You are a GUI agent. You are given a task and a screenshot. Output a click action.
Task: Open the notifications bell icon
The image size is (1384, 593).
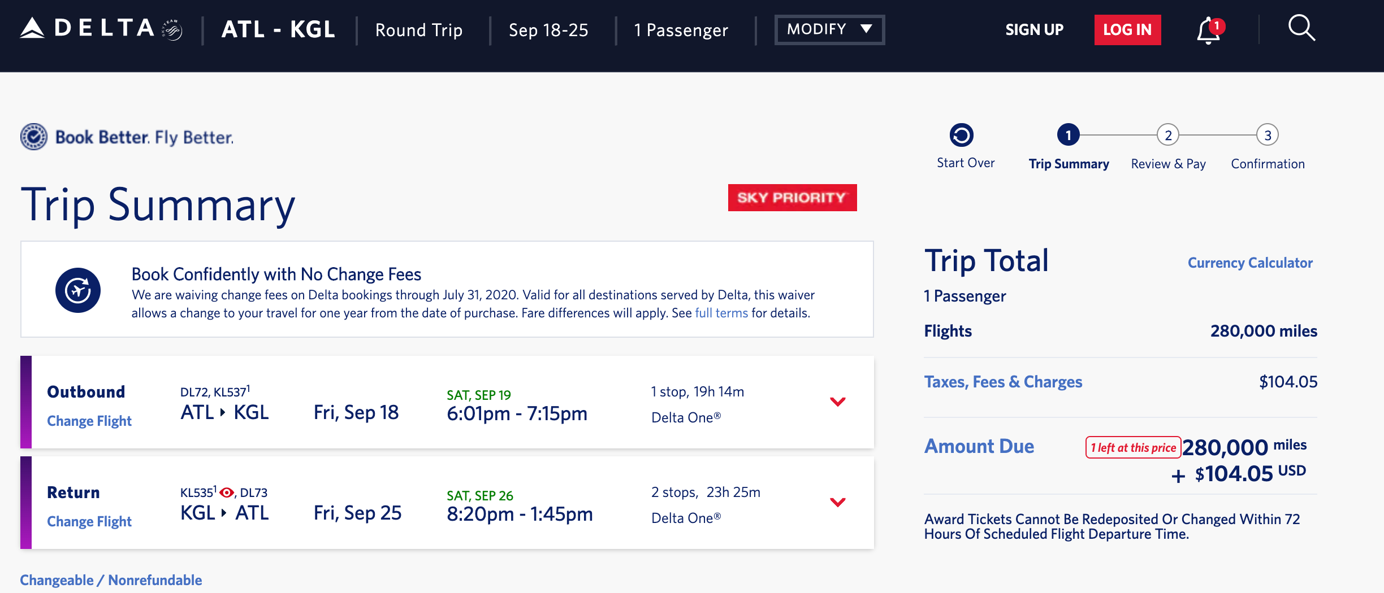1209,30
